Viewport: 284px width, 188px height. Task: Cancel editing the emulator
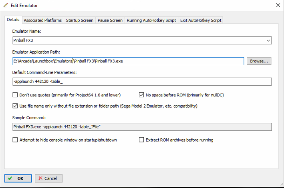48,178
